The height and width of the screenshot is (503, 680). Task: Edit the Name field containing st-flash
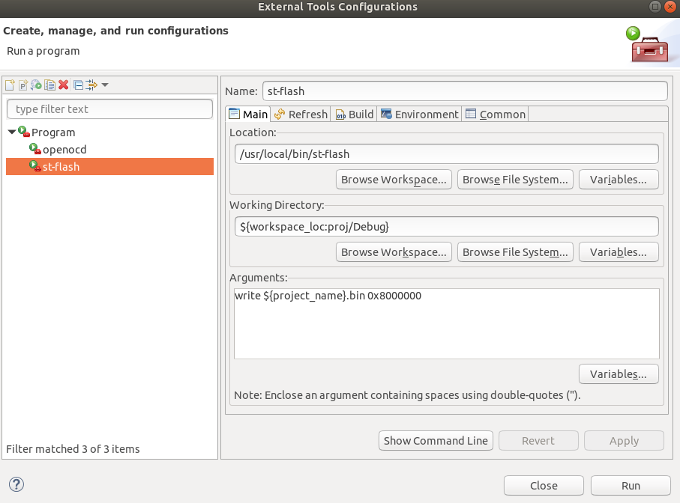(465, 91)
